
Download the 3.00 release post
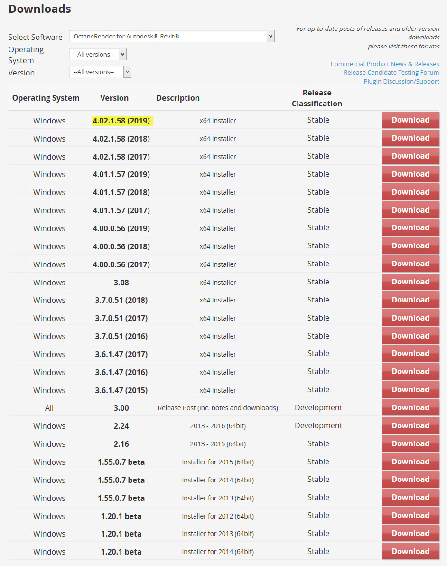click(410, 408)
